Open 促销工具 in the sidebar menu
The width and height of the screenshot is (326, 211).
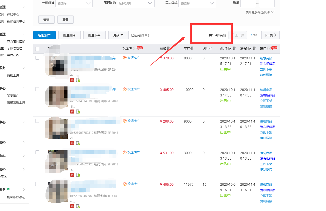[13, 75]
